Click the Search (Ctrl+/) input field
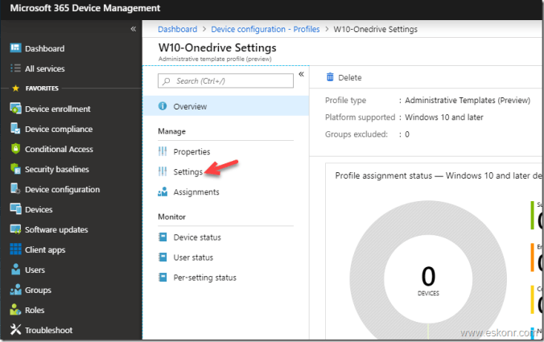The height and width of the screenshot is (342, 544). pyautogui.click(x=225, y=80)
